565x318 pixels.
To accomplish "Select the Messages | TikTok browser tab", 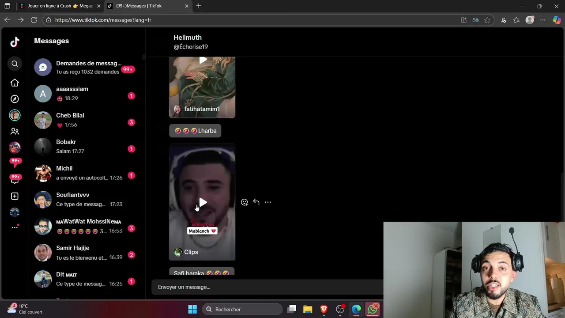I will tap(147, 6).
